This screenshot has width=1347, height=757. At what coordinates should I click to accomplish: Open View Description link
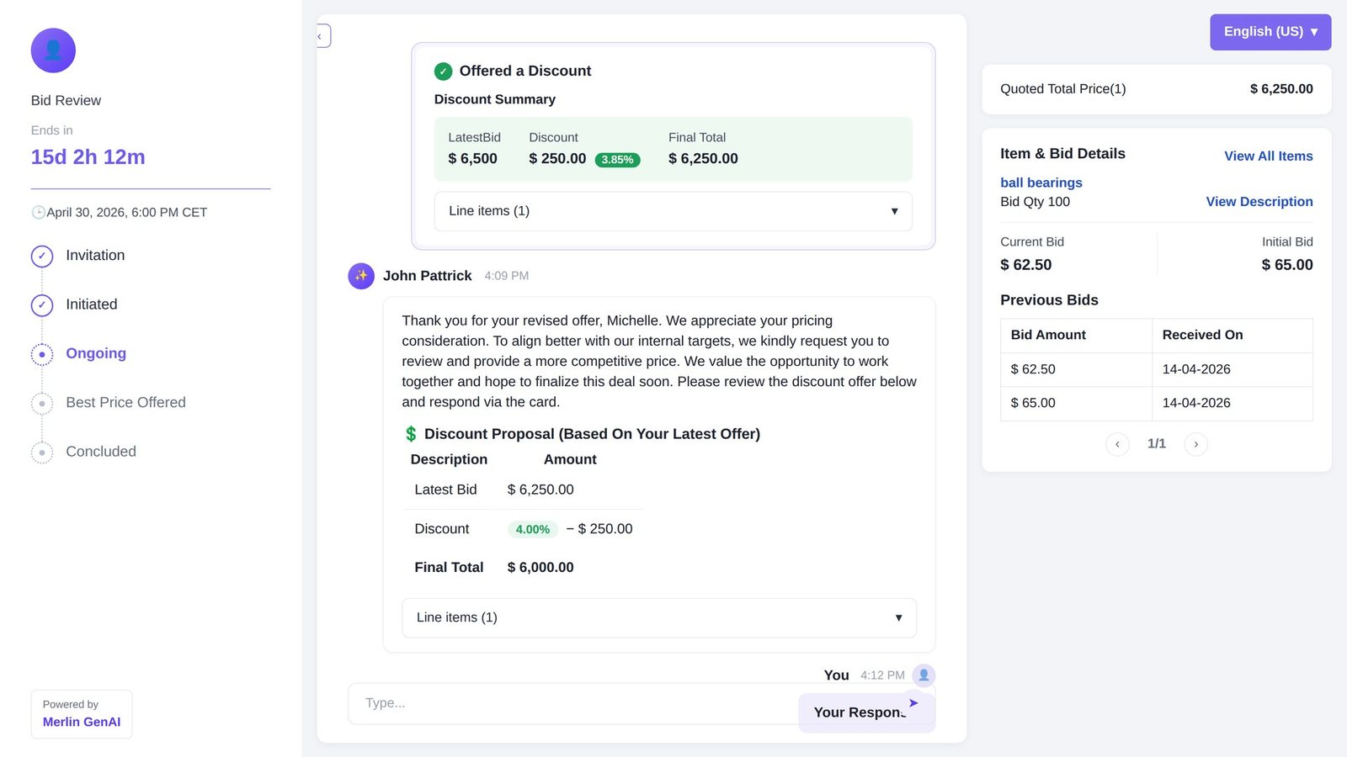coord(1259,202)
